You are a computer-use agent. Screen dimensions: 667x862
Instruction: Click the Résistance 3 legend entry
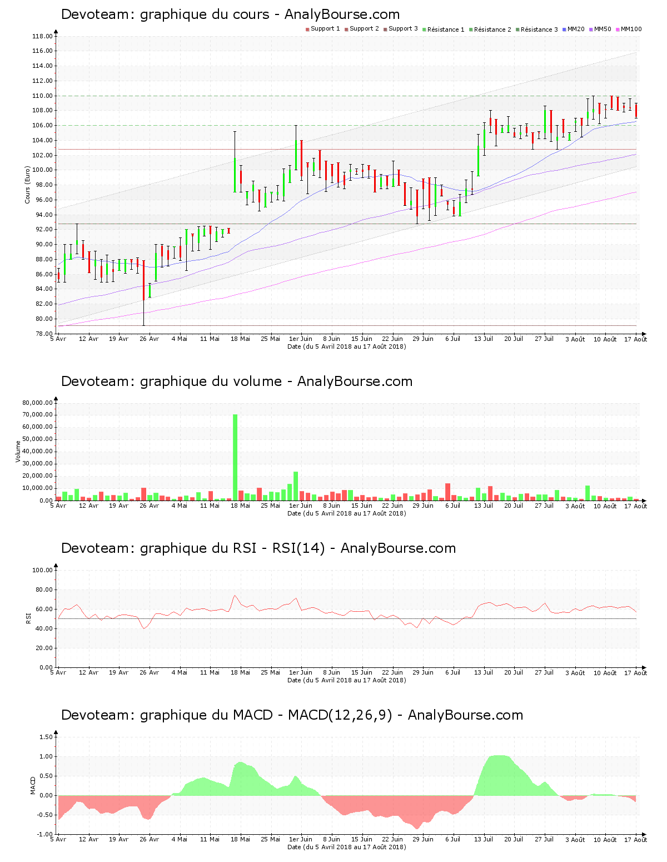point(536,29)
